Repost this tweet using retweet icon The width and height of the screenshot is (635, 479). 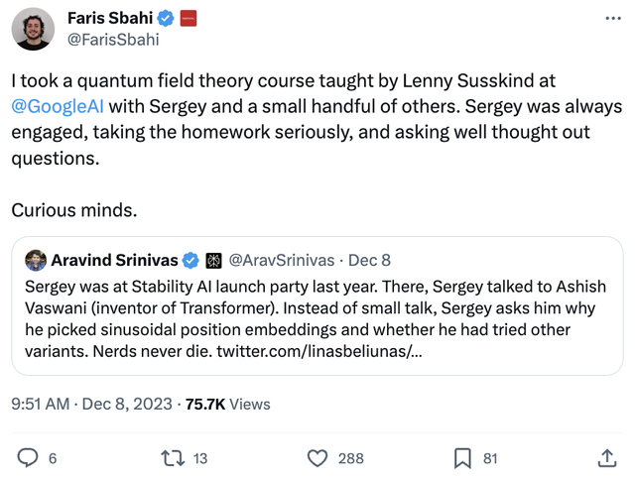pyautogui.click(x=173, y=458)
